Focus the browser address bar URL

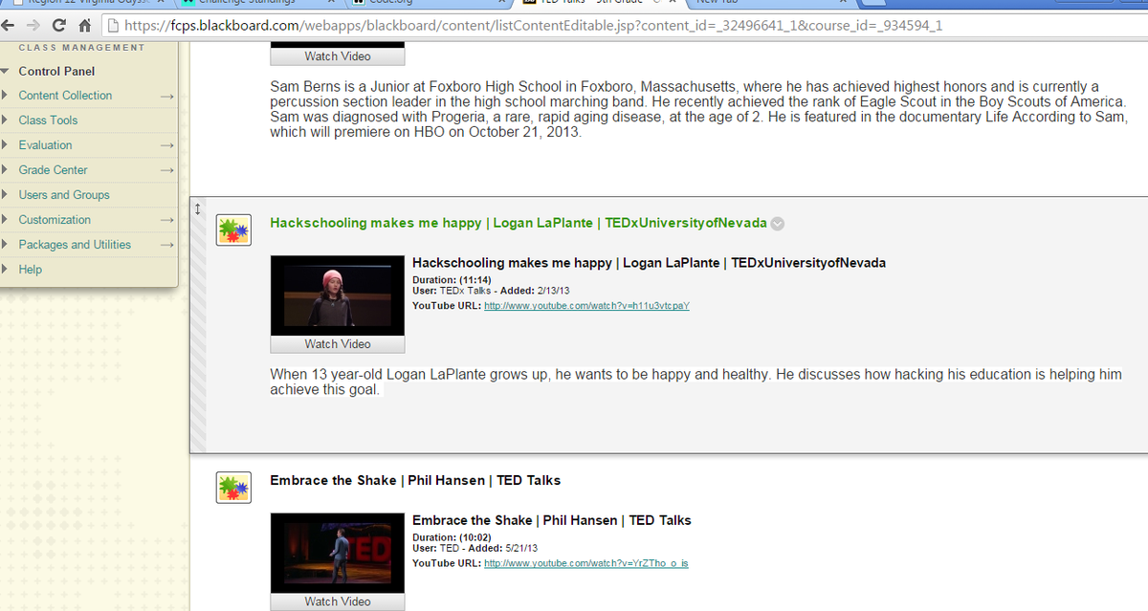(534, 26)
